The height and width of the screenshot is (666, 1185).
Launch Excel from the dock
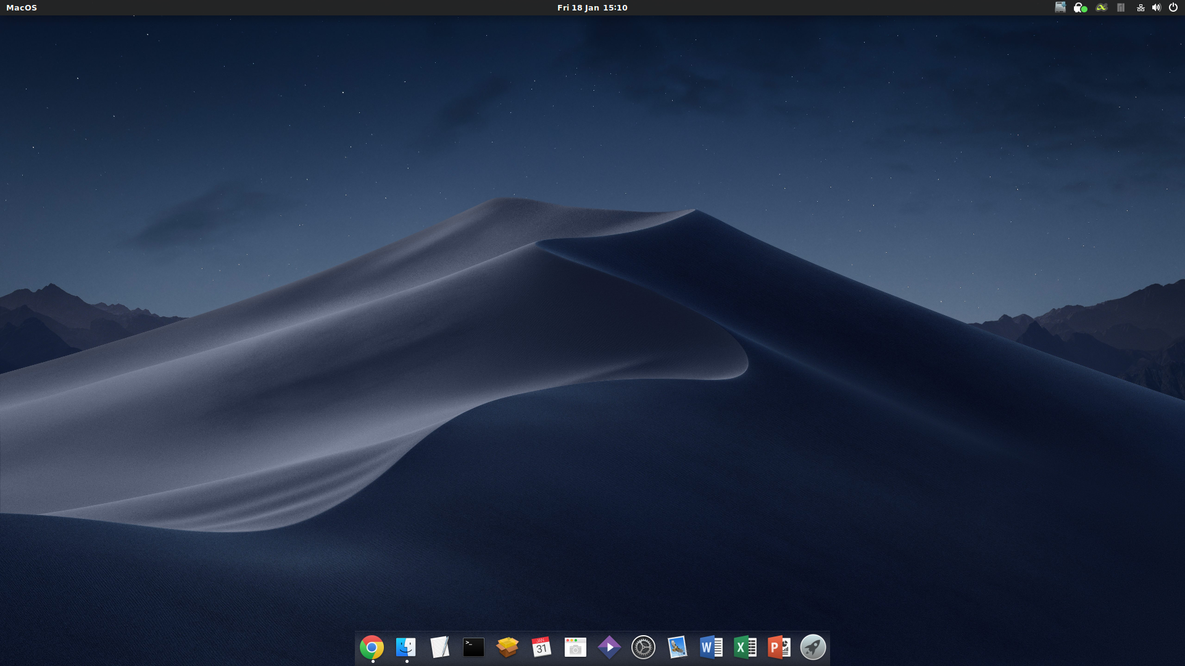(745, 647)
